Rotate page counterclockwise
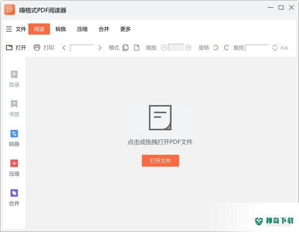299x232 pixels. point(215,48)
